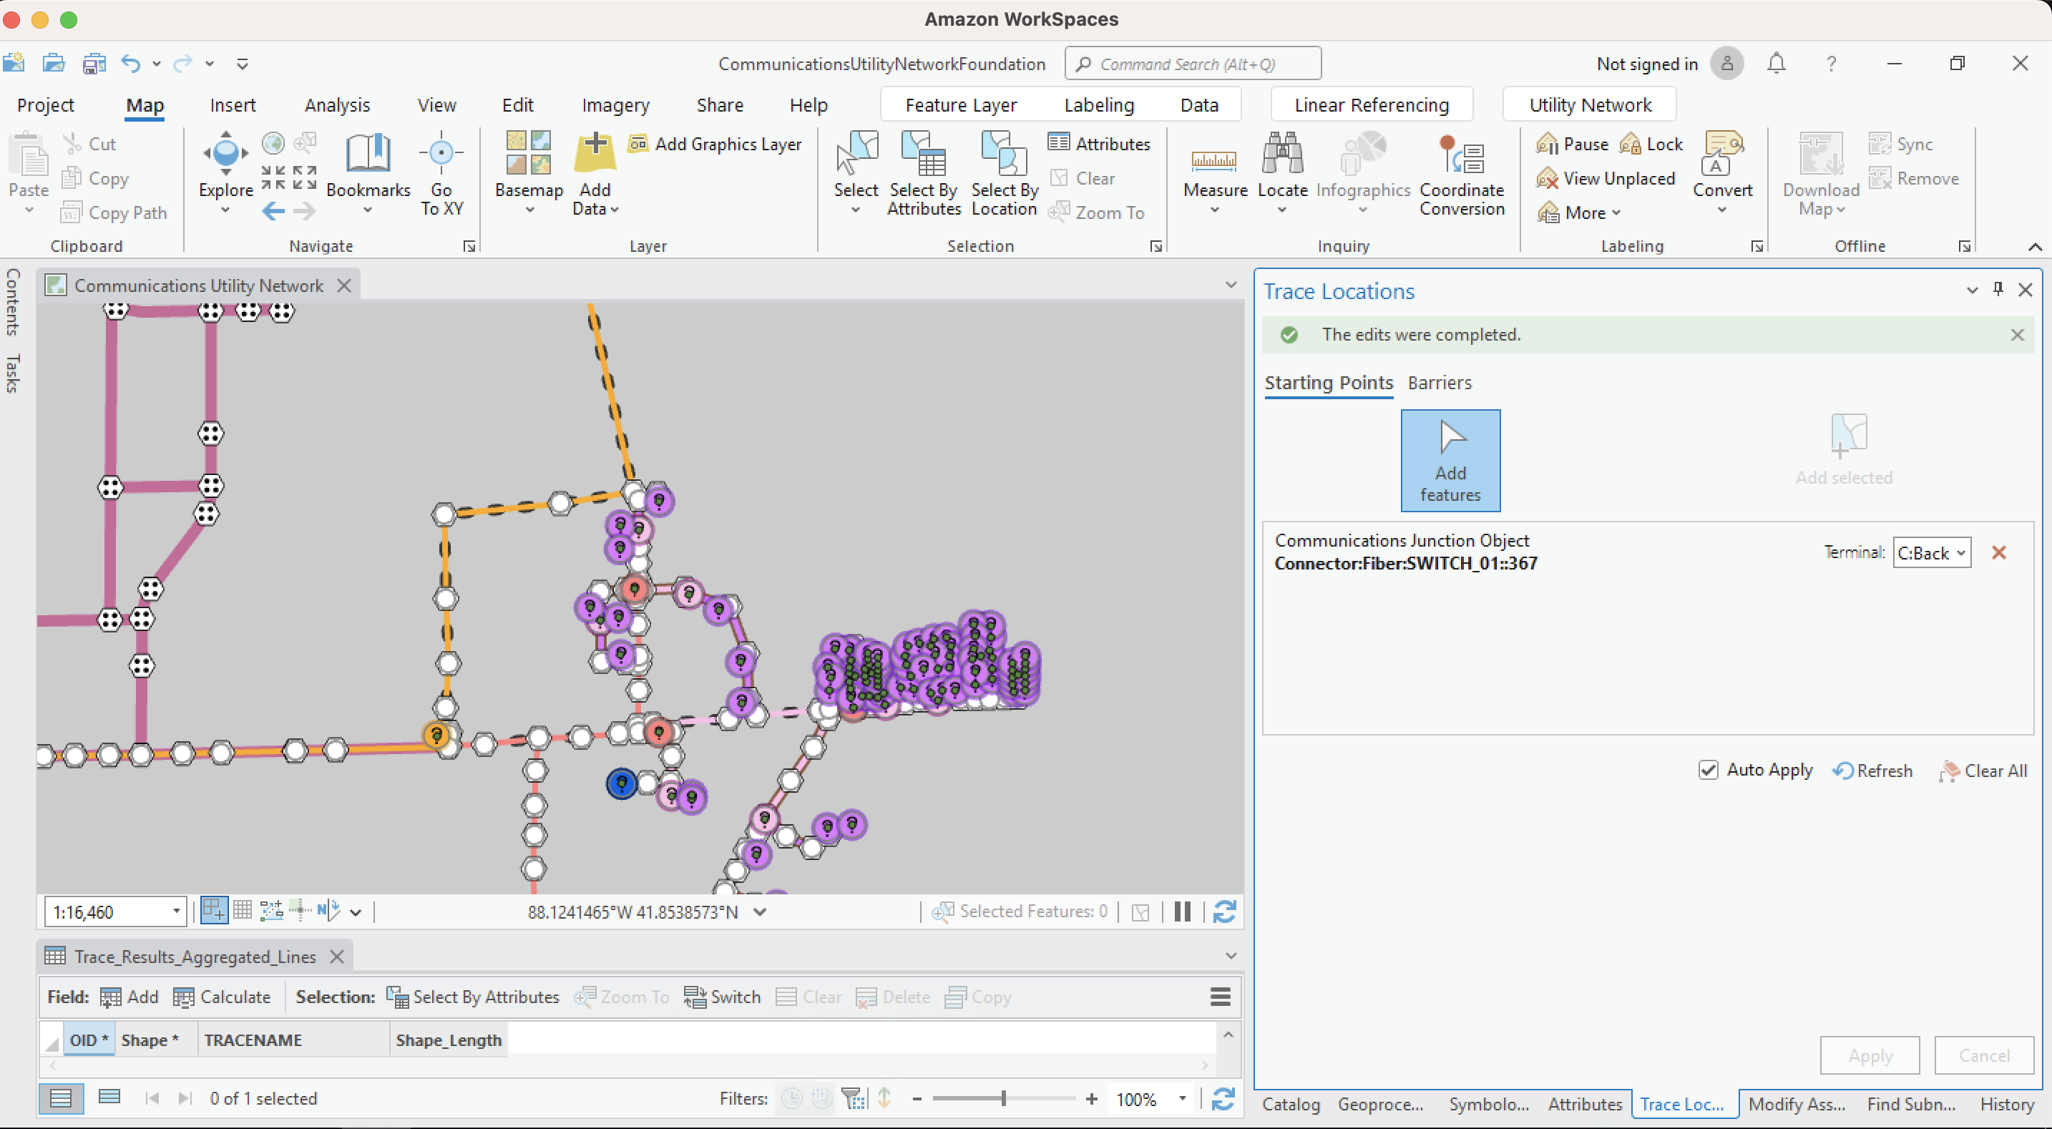The image size is (2052, 1129).
Task: Switch to the Utility Network tab
Action: pos(1590,105)
